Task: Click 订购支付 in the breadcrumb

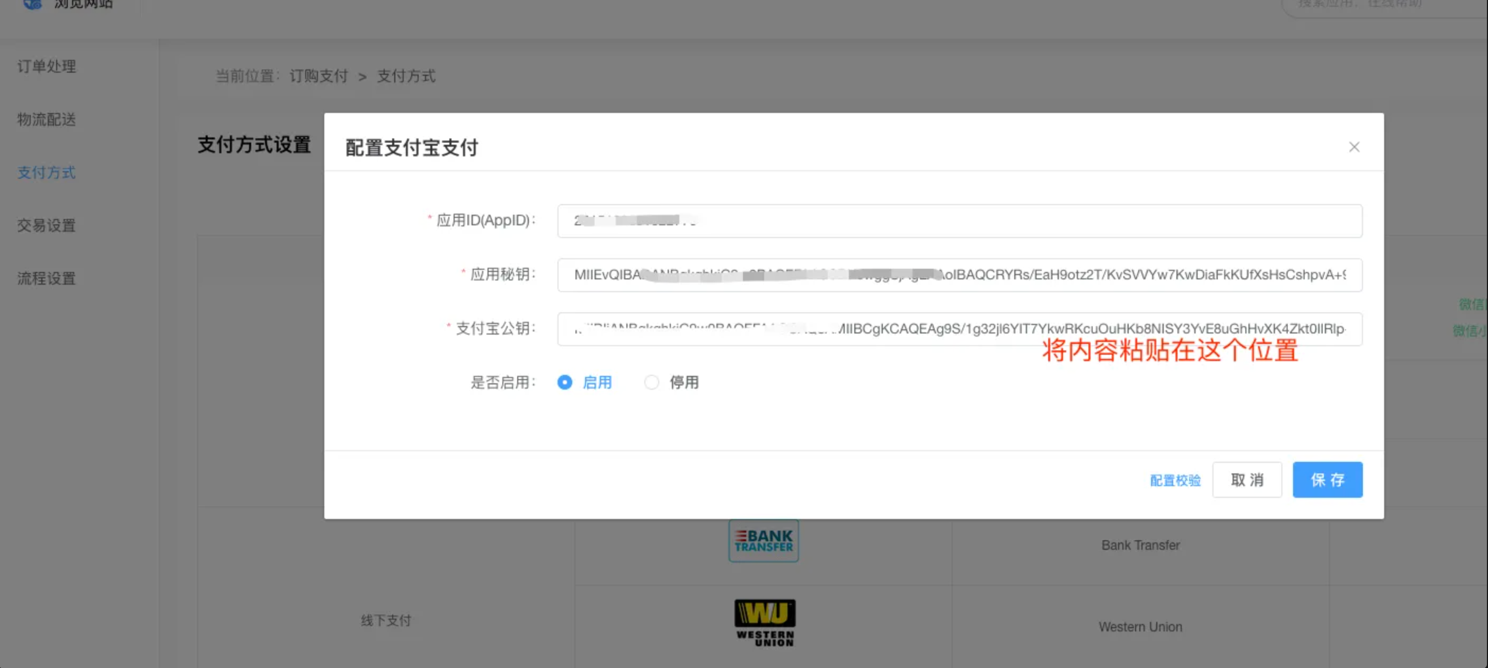Action: tap(318, 76)
